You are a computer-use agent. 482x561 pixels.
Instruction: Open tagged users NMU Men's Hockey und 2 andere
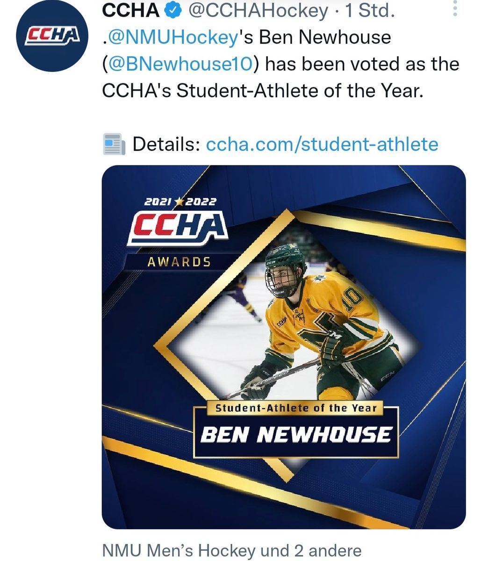point(231,550)
